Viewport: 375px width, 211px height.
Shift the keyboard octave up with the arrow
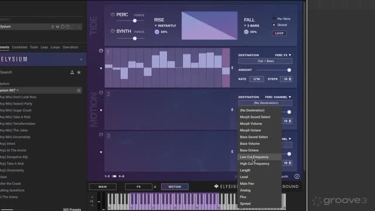pos(92,197)
